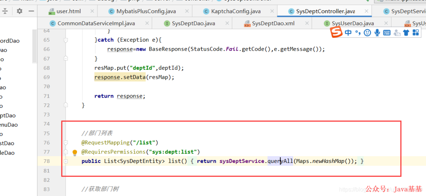The width and height of the screenshot is (426, 196).
Task: Hide the project panel with minus icon
Action: pyautogui.click(x=32, y=11)
